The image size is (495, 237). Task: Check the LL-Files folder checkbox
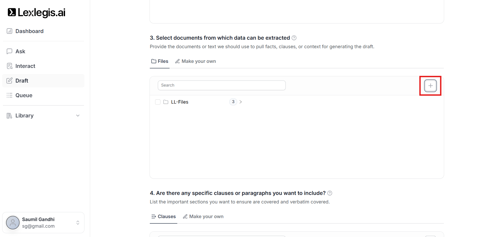(x=158, y=102)
